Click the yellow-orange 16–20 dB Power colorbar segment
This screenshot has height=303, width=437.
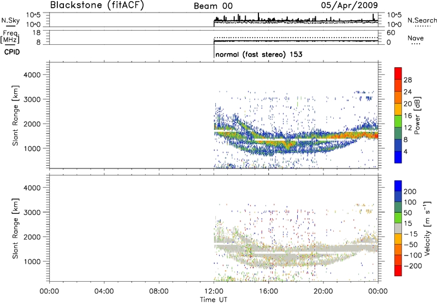coord(398,109)
